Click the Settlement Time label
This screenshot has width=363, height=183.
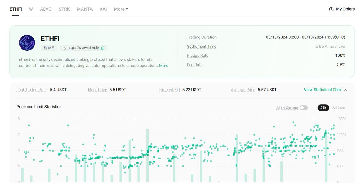pos(202,46)
